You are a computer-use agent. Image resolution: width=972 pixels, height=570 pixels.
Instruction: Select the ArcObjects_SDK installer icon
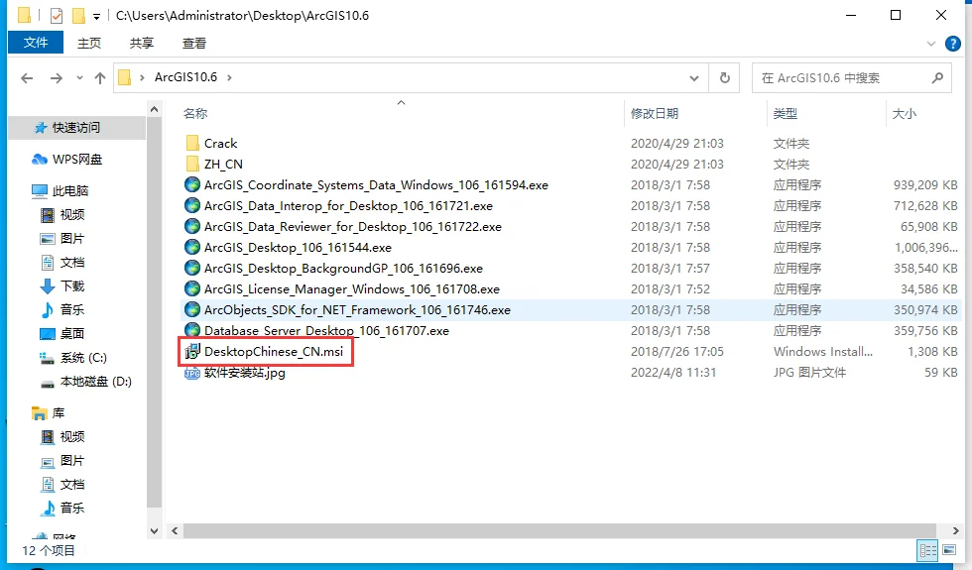point(192,309)
